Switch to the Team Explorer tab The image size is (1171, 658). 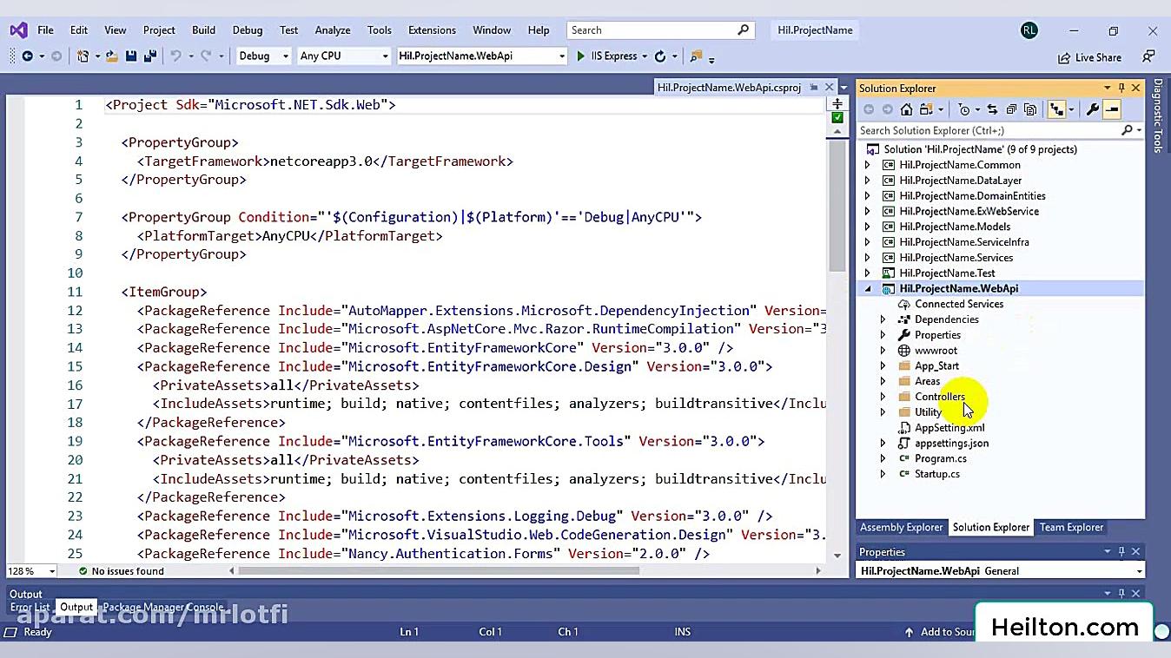[1071, 527]
